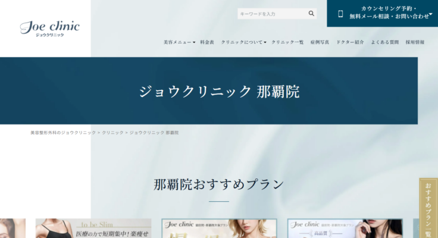
Task: Open よくある質問 page
Action: [x=384, y=42]
